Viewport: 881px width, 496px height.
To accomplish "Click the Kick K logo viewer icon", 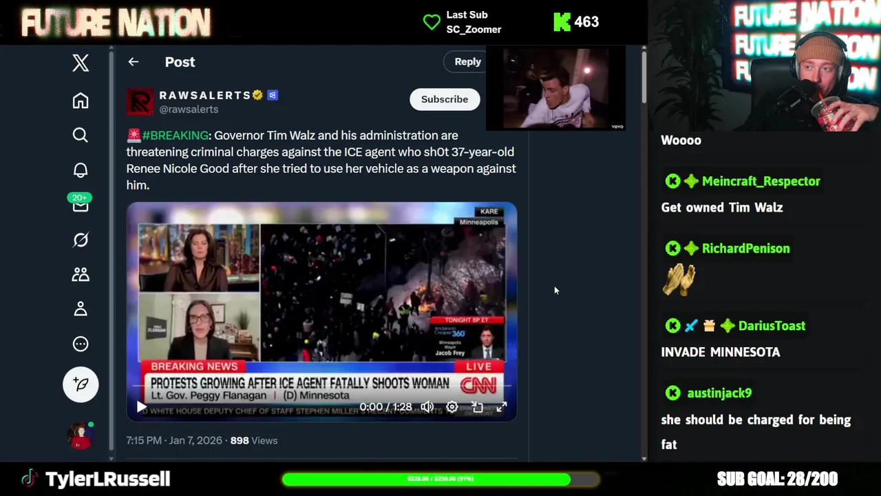I will point(562,22).
